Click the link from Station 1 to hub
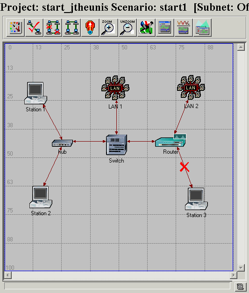The image size is (249, 293). click(x=53, y=123)
